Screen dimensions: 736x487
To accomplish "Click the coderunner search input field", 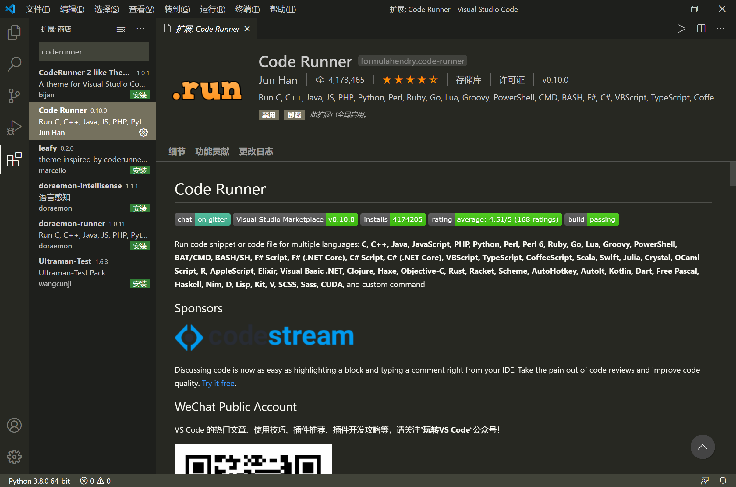I will [x=93, y=51].
